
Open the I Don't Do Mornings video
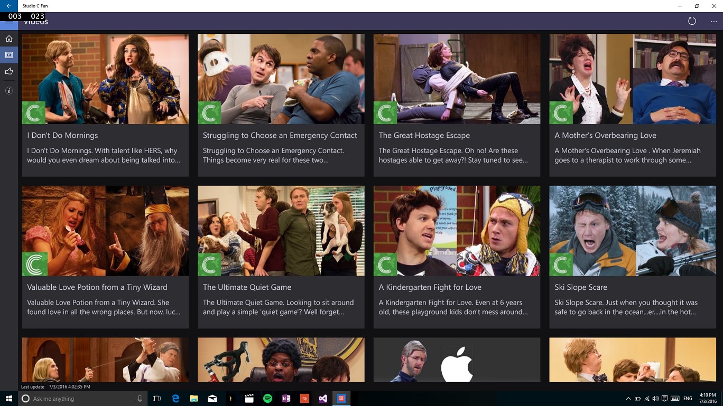[x=105, y=105]
